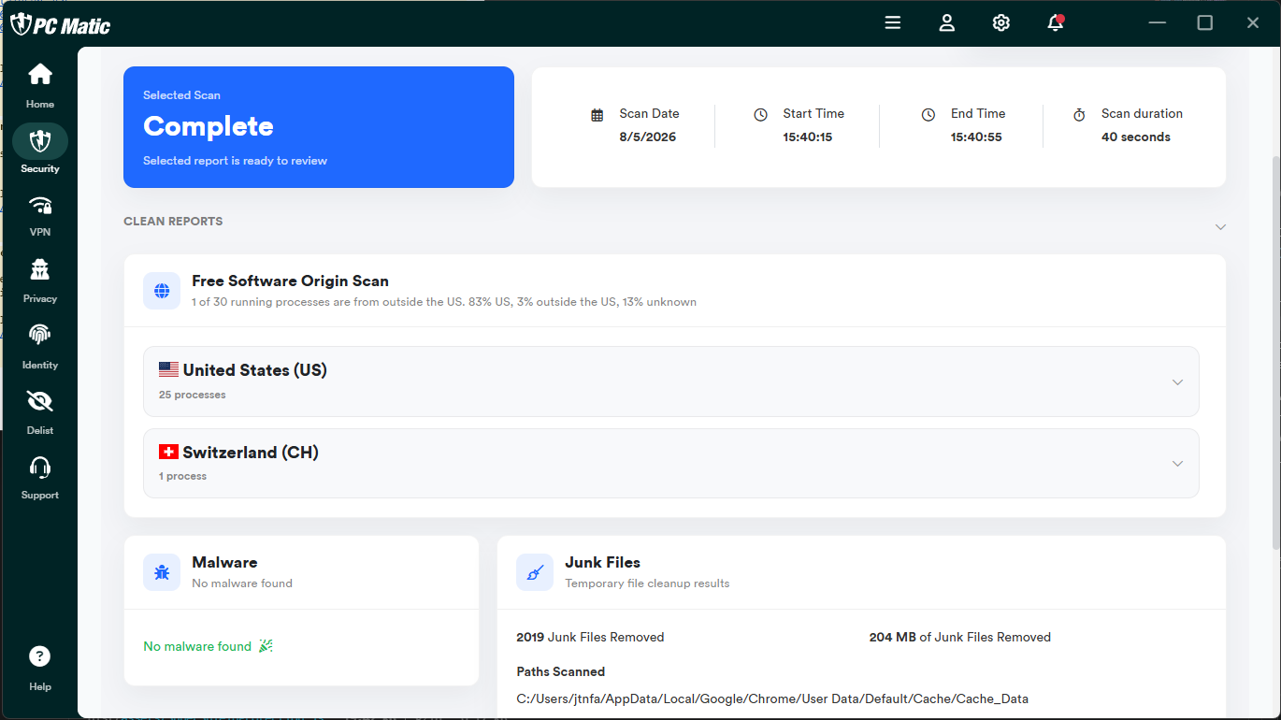
Task: Click the Start Time clock icon
Action: [761, 114]
